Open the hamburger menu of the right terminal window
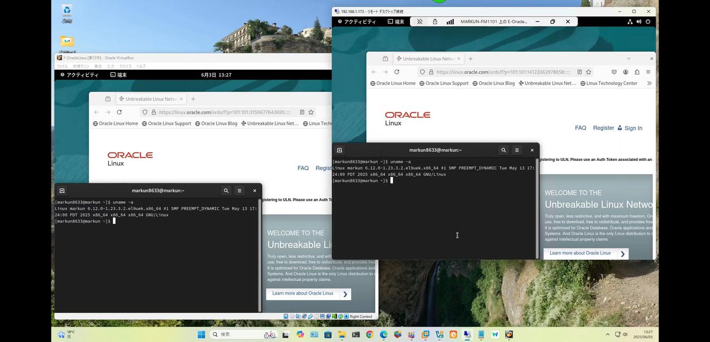This screenshot has height=342, width=710. point(517,150)
